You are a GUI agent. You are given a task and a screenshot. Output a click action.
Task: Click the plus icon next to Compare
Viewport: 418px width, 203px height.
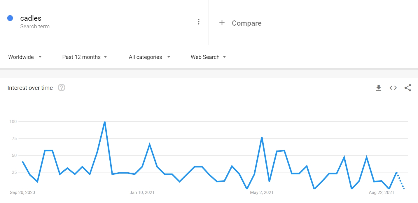point(222,23)
